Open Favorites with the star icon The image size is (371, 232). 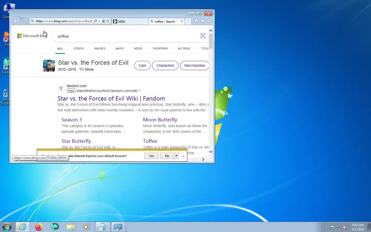click(x=203, y=21)
